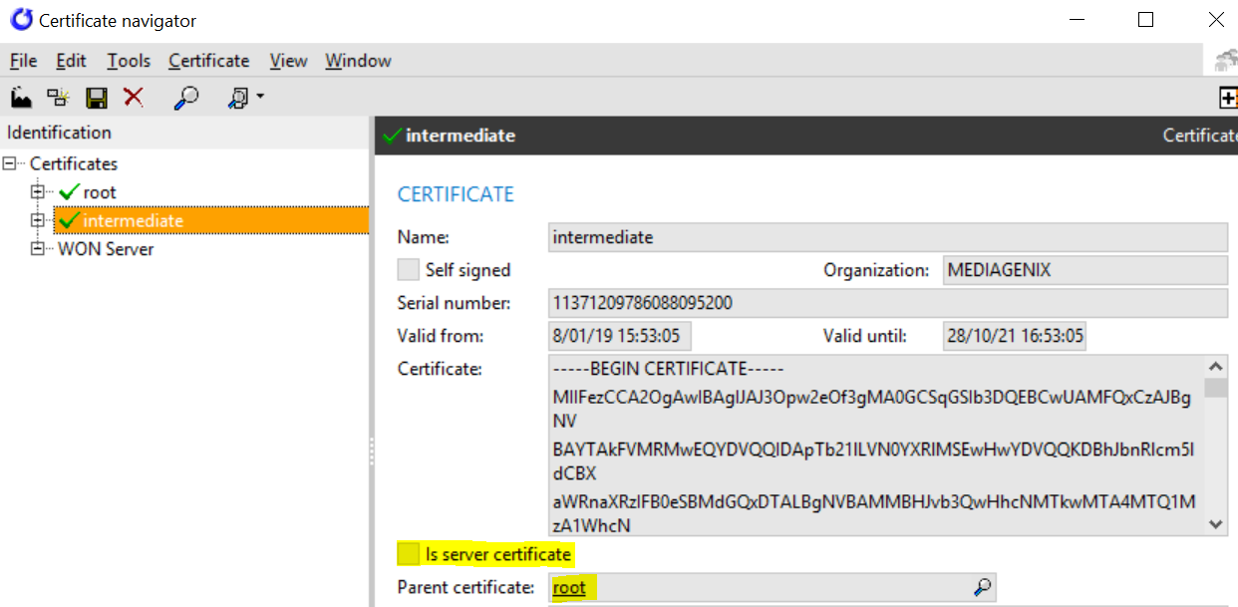The width and height of the screenshot is (1238, 607).
Task: Open the Tools menu
Action: pyautogui.click(x=129, y=61)
